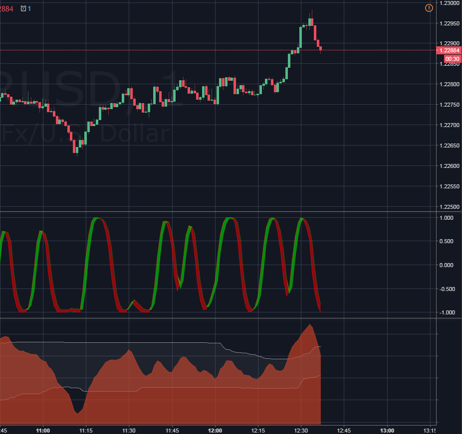This screenshot has height=434, width=462.
Task: Click the blue alert count number 1
Action: [29, 9]
